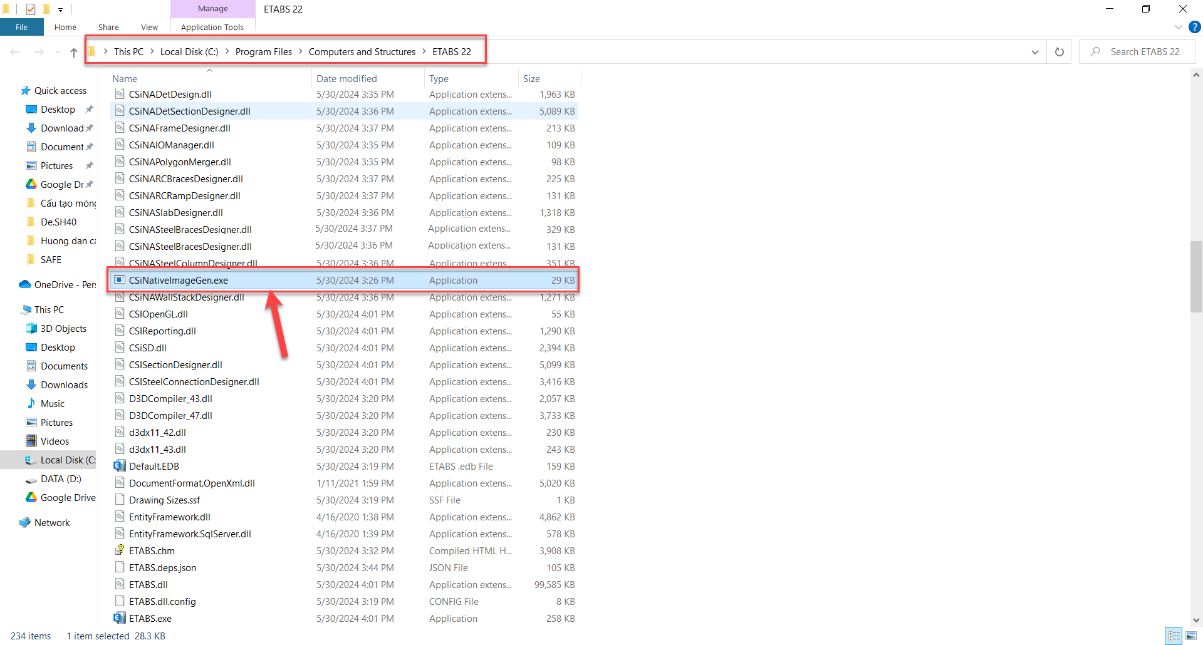Open Google Drive in navigation pane
Viewport: 1203px width, 645px height.
click(68, 497)
